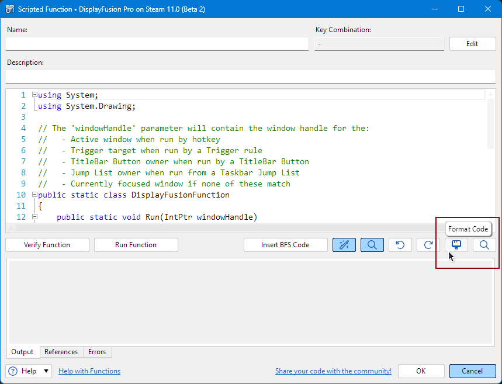Click the DisplayFusion app icon in title bar

(x=9, y=9)
